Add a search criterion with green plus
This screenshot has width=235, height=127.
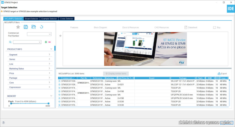point(46,42)
